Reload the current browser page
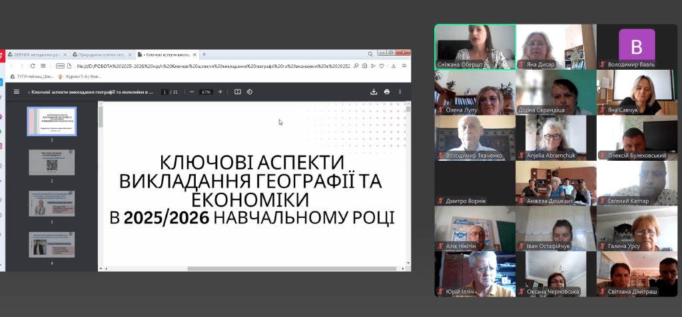Screen dimensions: 682x317 pos(33,66)
